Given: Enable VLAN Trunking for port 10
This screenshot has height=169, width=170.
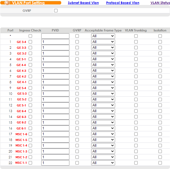Looking at the screenshot, I should (x=136, y=94).
